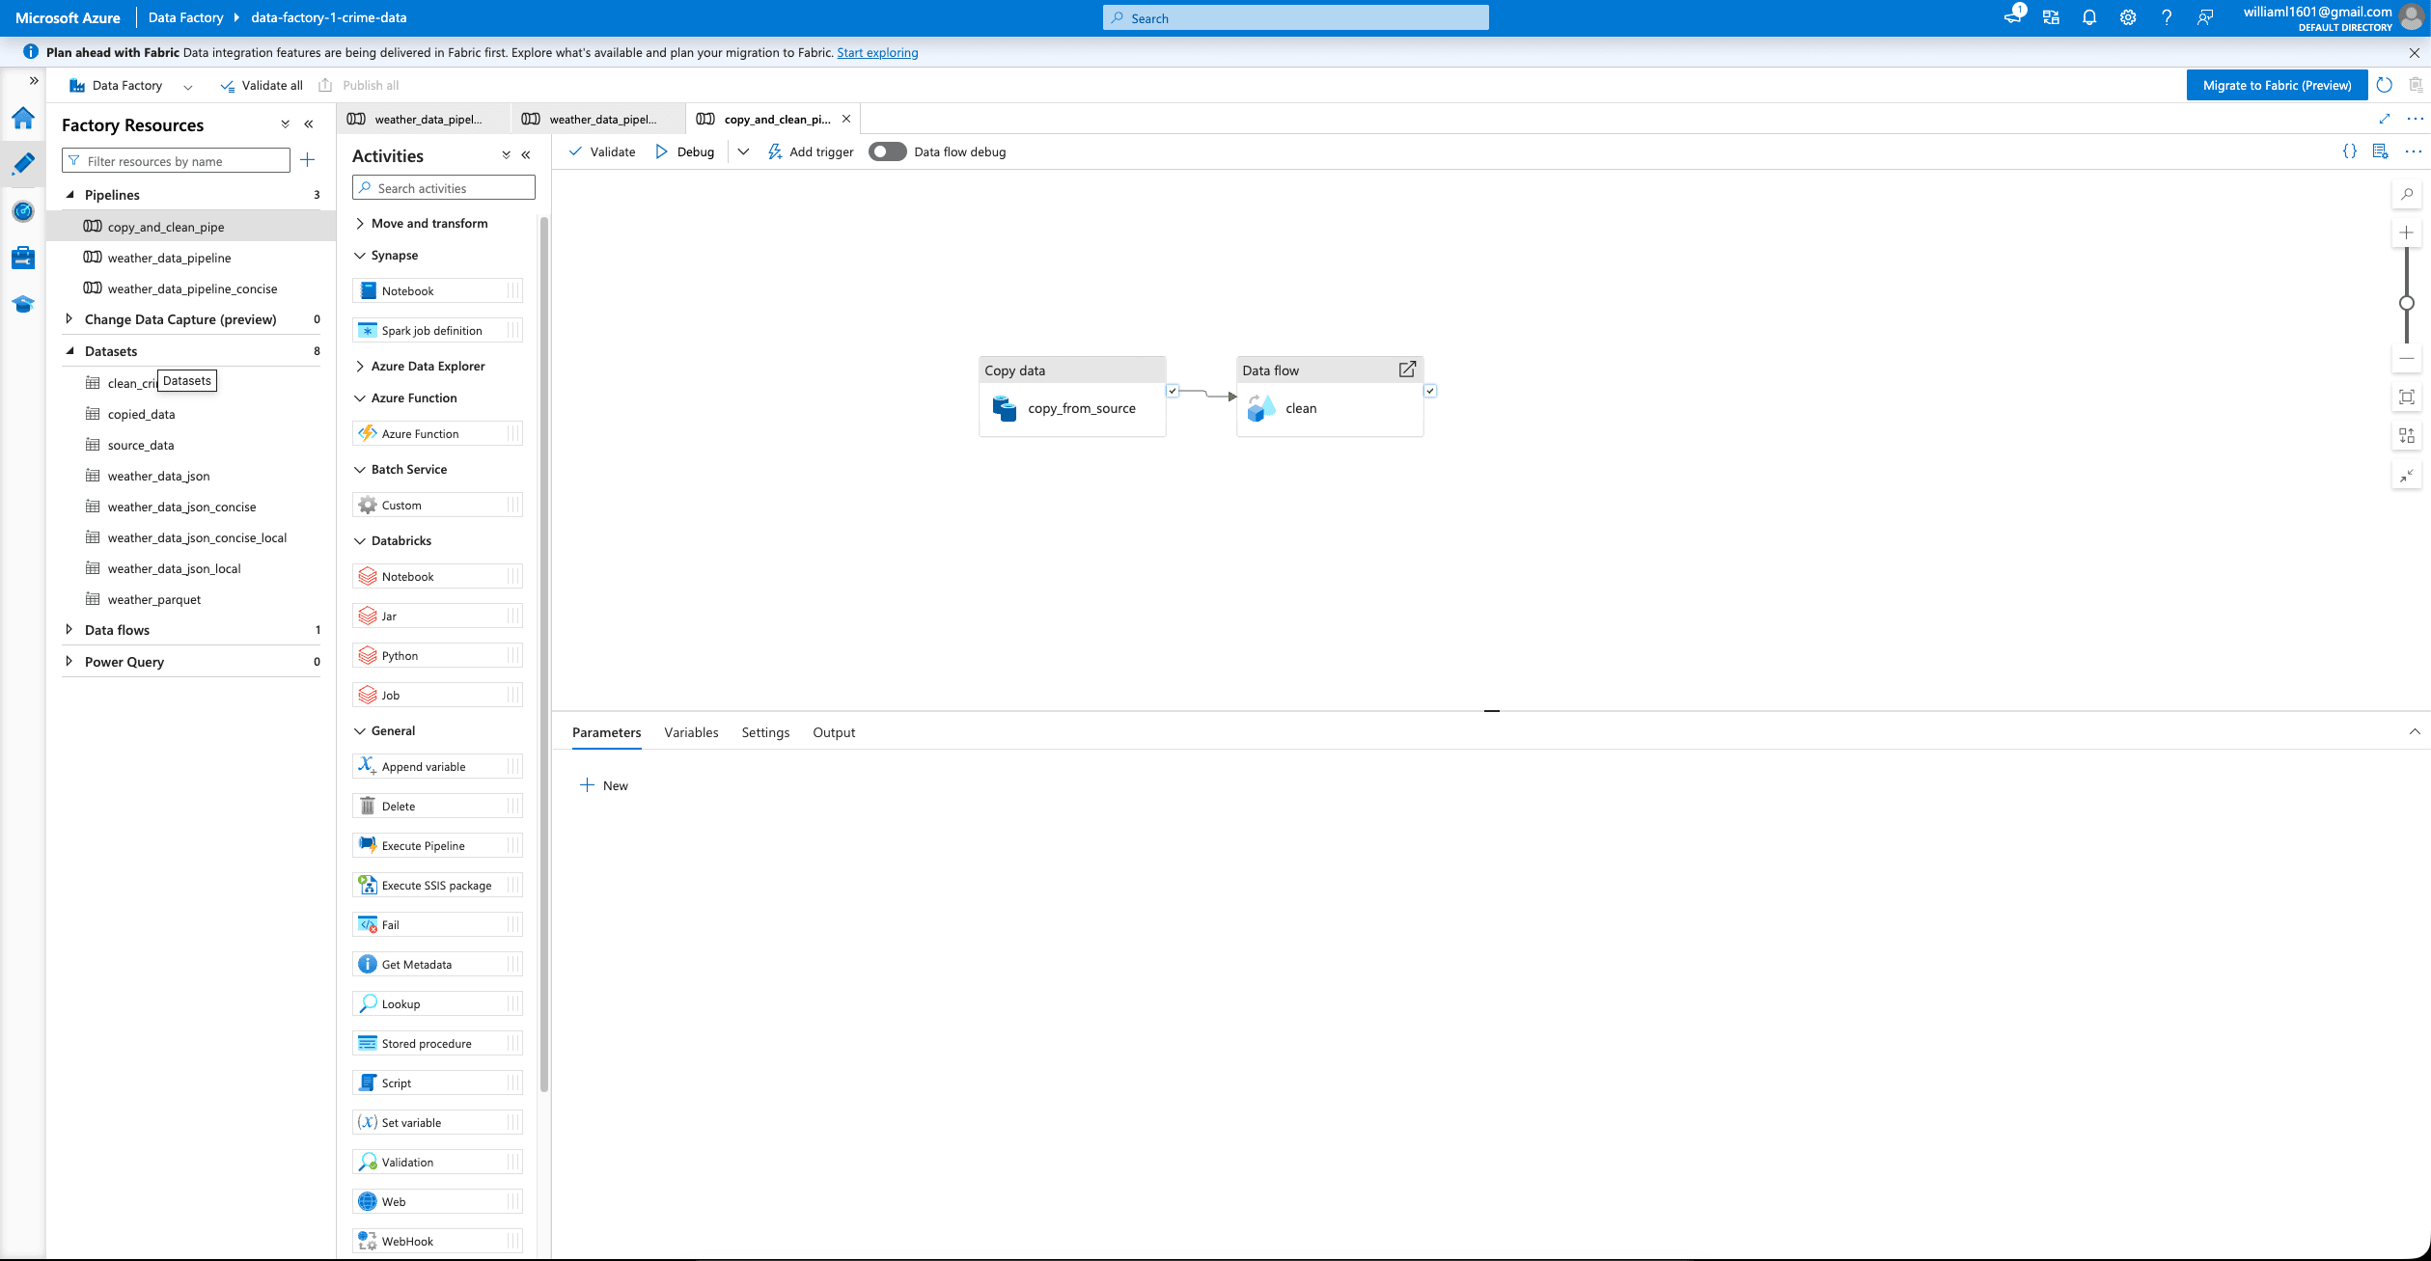The height and width of the screenshot is (1261, 2431).
Task: Click the Learning center graduation cap icon
Action: 23,304
